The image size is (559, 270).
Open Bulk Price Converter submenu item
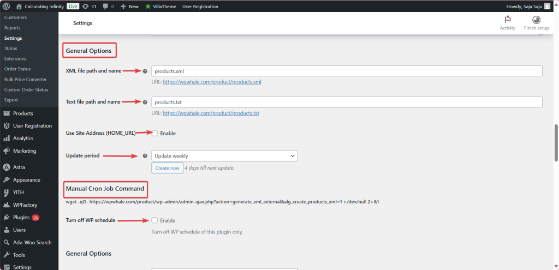(25, 80)
